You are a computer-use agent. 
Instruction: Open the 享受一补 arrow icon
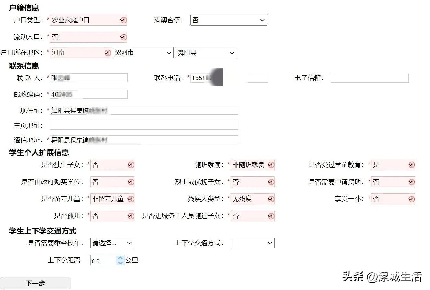[x=411, y=199]
